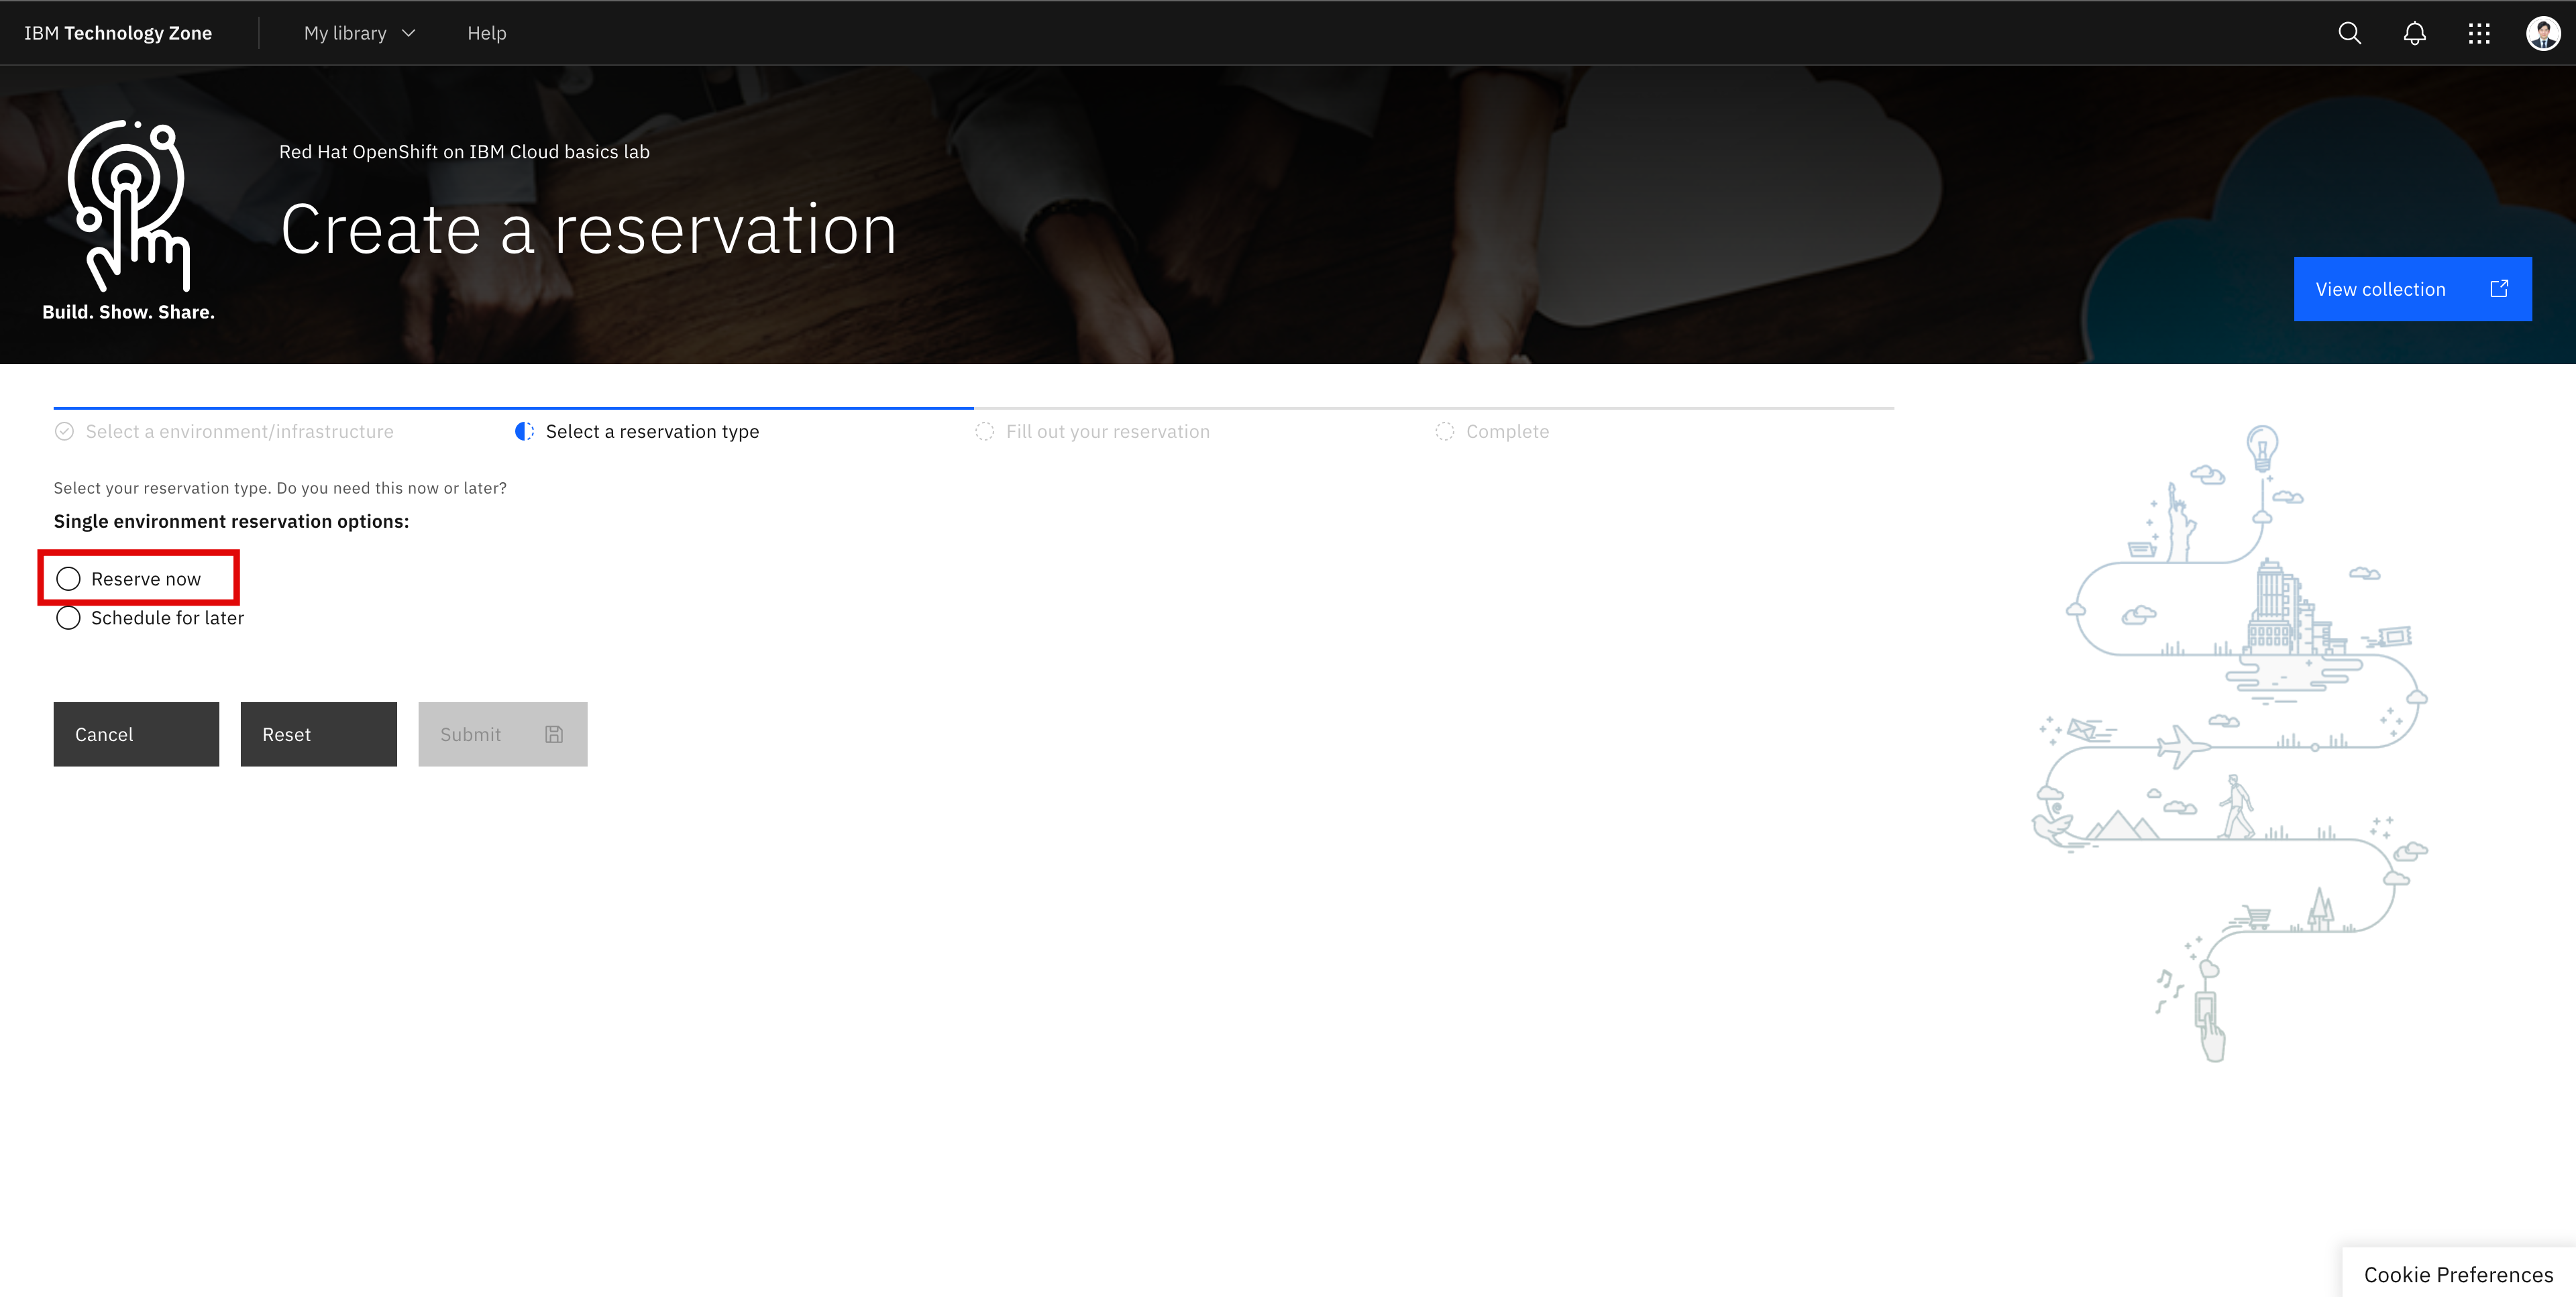Click the save icon on Submit button
The image size is (2576, 1297).
click(x=554, y=734)
